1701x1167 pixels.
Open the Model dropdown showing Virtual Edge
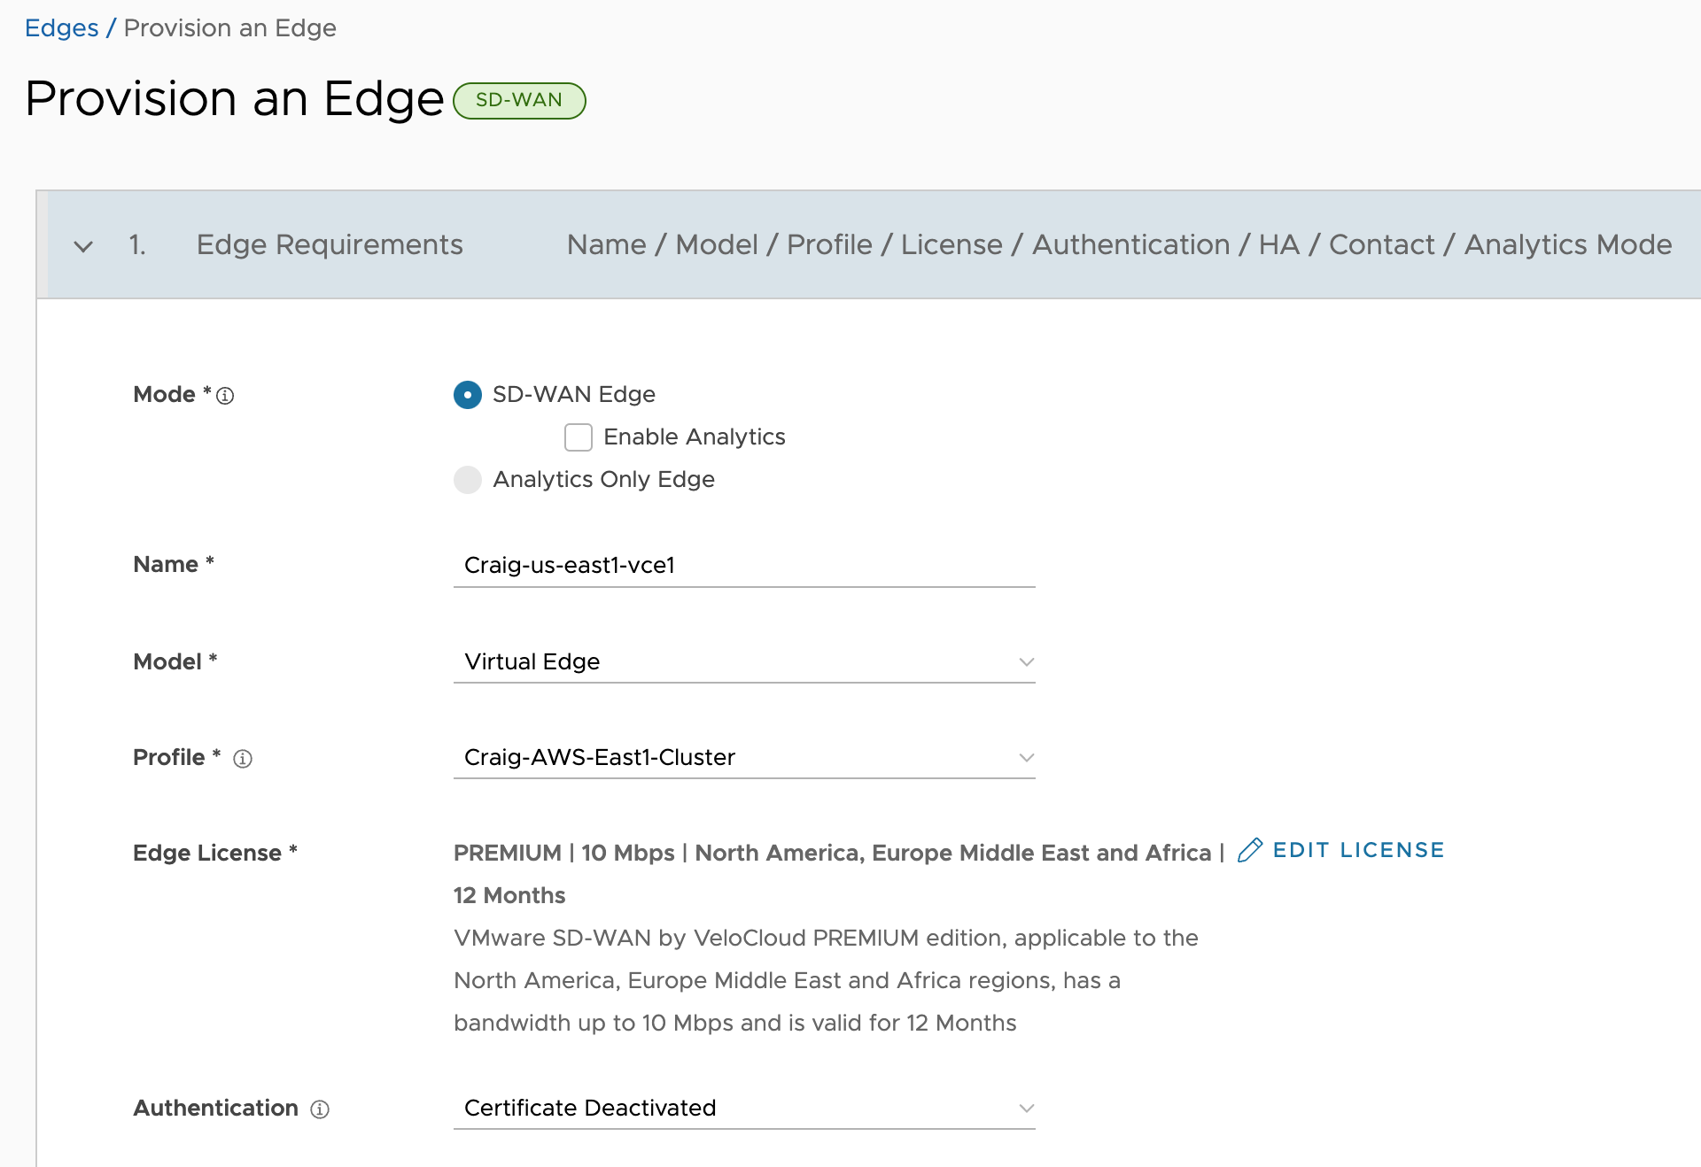[x=744, y=662]
